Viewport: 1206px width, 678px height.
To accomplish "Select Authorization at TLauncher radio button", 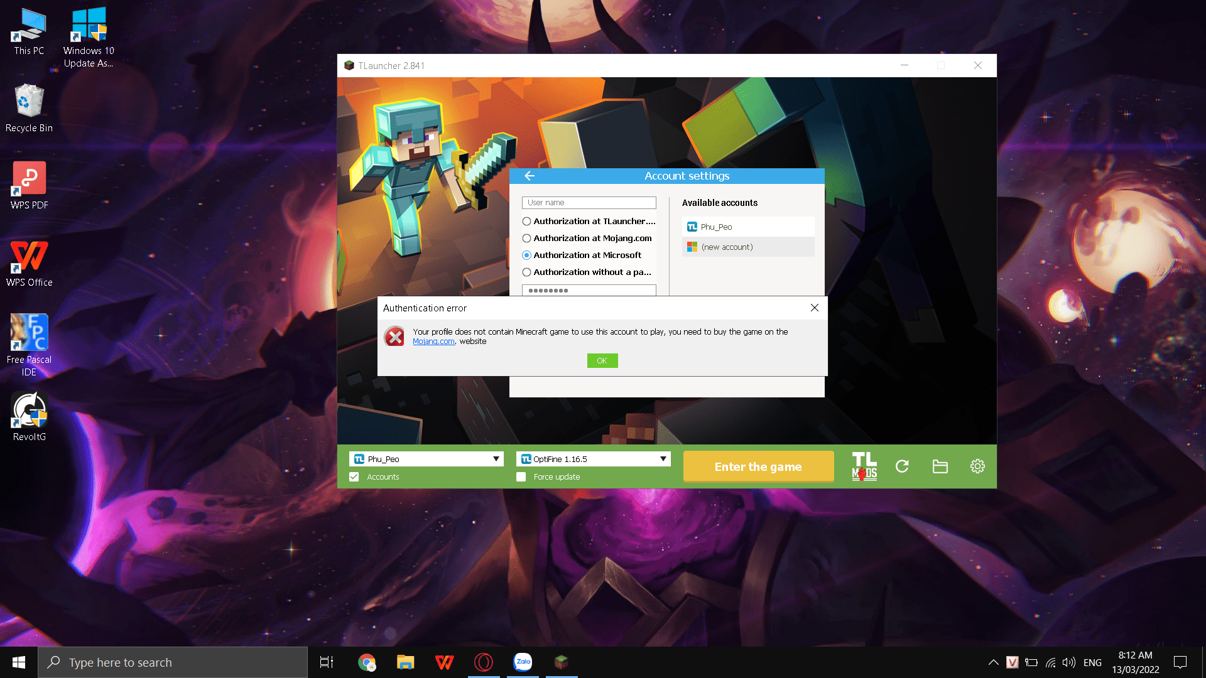I will pos(526,222).
